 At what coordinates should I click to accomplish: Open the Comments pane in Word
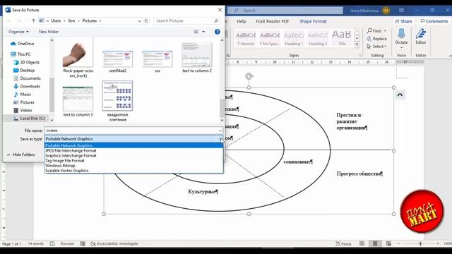[x=434, y=21]
